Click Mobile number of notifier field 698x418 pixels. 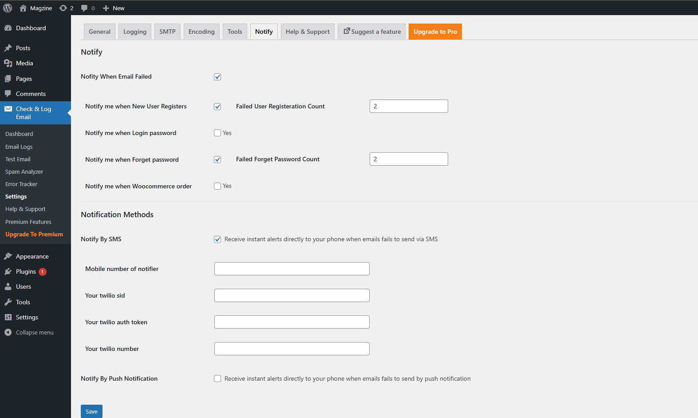(292, 269)
